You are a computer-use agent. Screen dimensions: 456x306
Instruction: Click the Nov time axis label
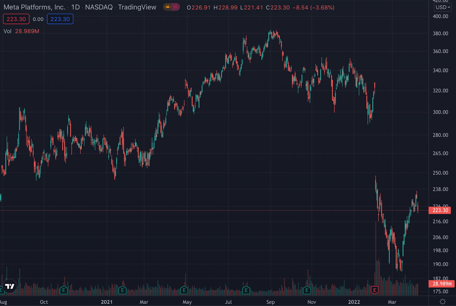click(x=312, y=302)
